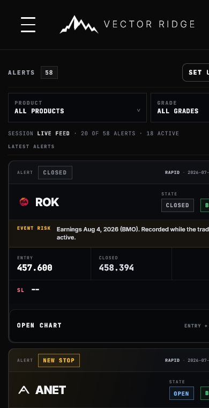Click the Product dropdown chevron arrow
209x408 pixels.
click(139, 111)
